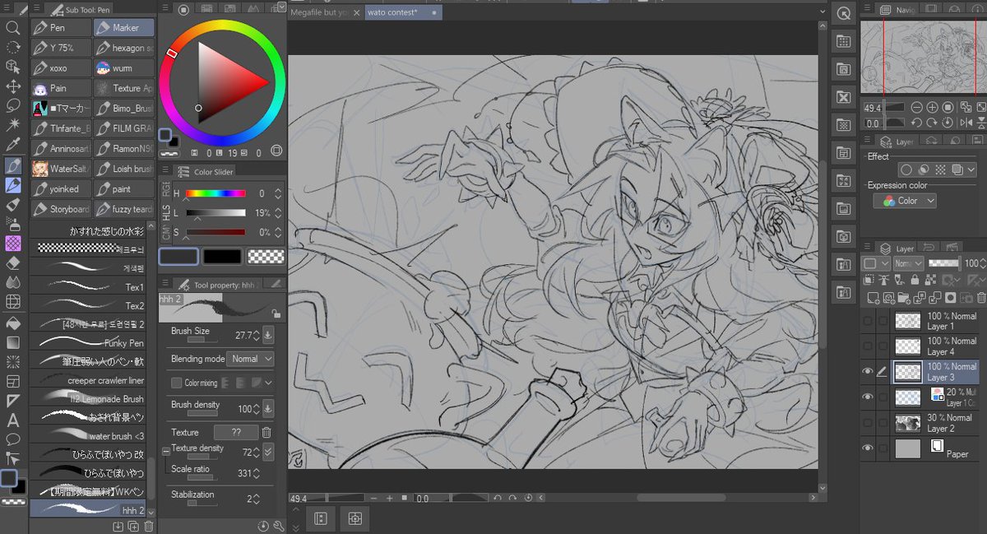Screen dimensions: 987x534
Task: Select the Lasso selection tool
Action: 13,106
